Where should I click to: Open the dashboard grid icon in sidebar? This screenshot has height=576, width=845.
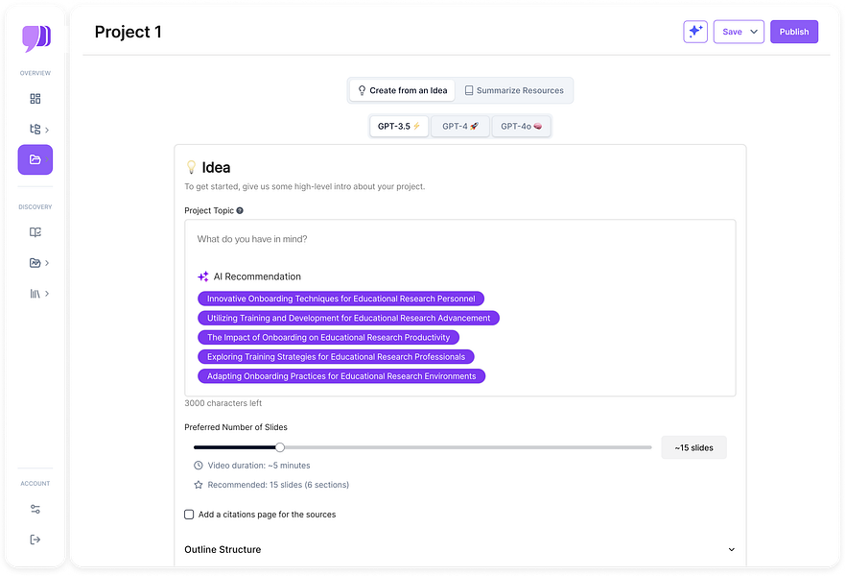(x=35, y=99)
